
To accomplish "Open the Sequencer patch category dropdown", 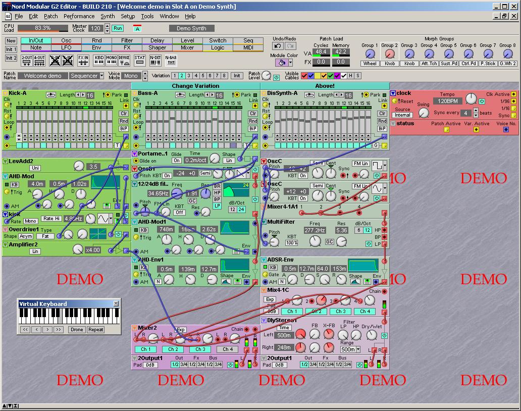I will 101,76.
